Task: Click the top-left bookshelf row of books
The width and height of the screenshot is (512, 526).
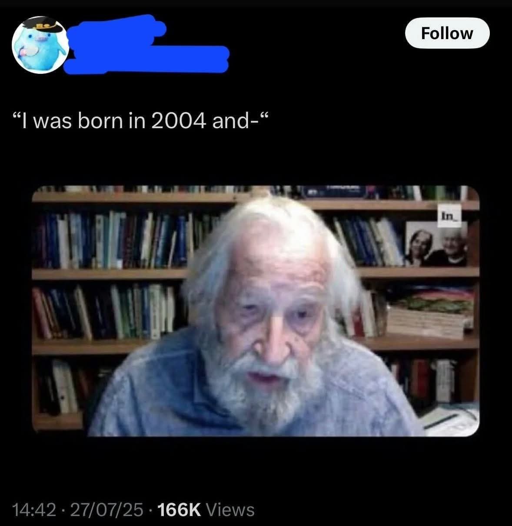Action: (126, 239)
